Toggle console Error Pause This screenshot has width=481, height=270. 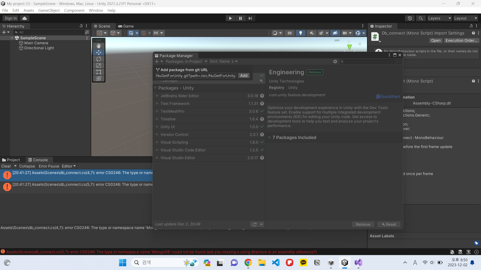49,166
